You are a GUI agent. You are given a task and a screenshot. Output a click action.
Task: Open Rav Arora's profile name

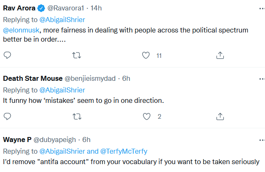click(19, 8)
